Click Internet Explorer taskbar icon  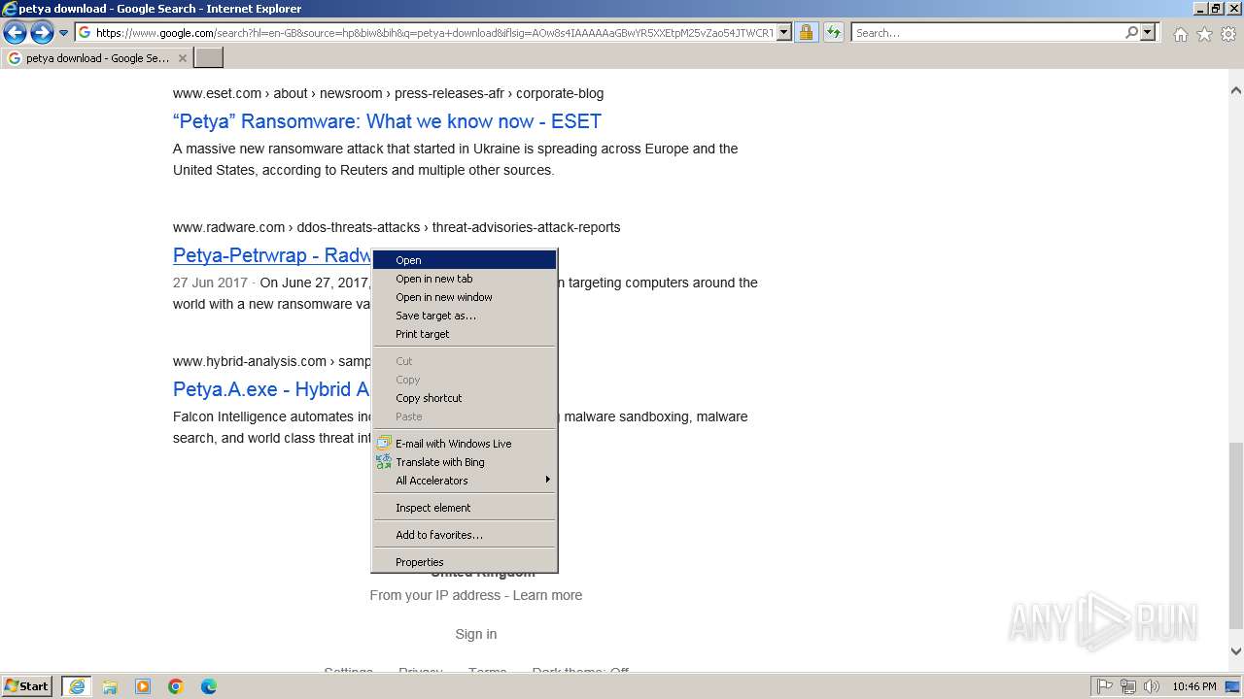coord(77,686)
